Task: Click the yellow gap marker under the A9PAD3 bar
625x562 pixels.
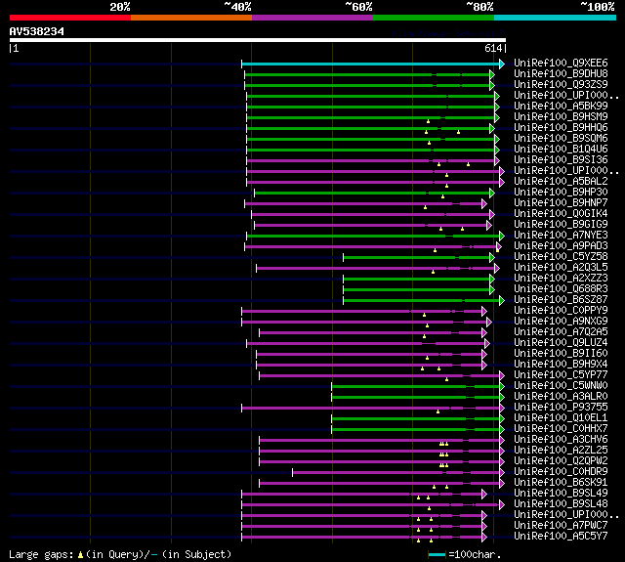Action: click(435, 250)
